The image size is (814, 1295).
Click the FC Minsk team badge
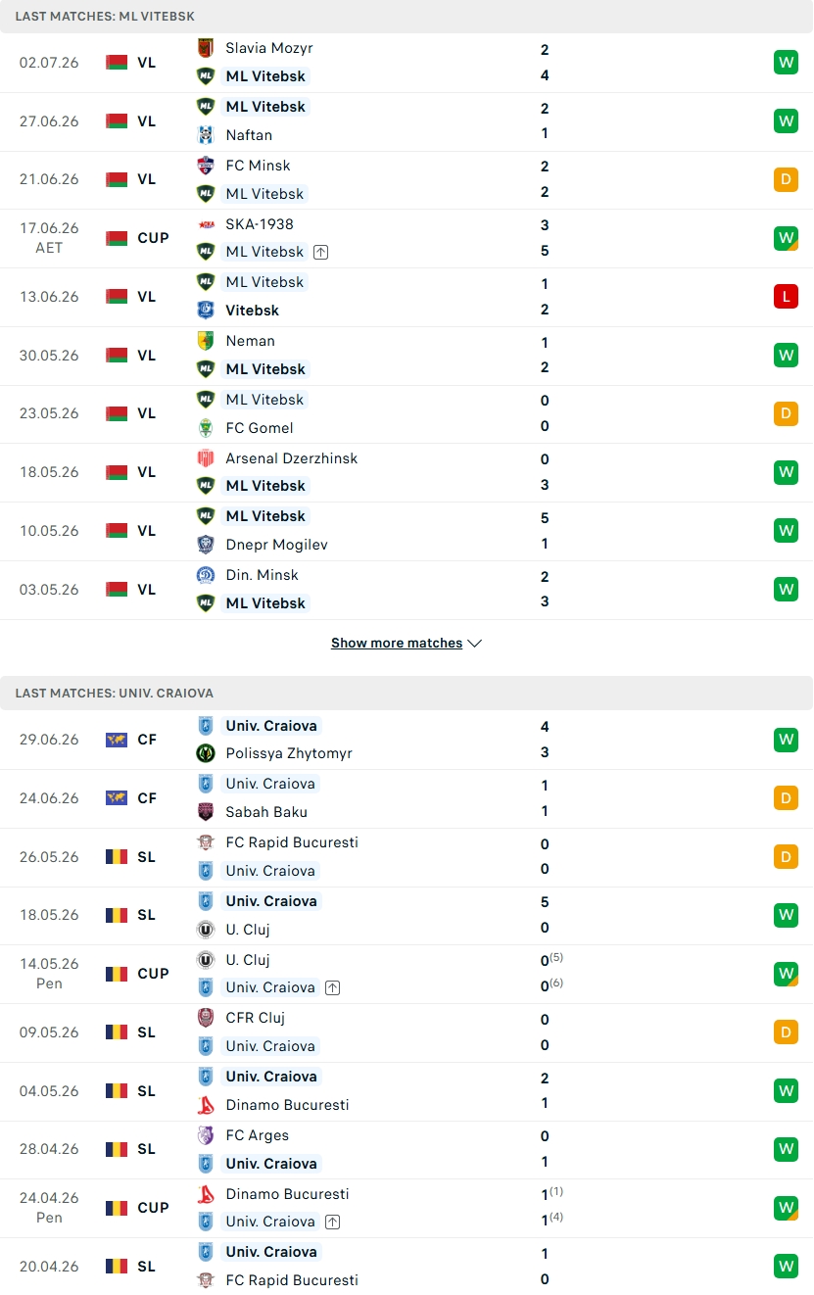[x=205, y=166]
